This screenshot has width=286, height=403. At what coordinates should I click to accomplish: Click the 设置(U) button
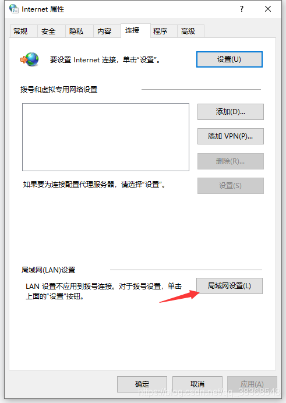click(229, 59)
